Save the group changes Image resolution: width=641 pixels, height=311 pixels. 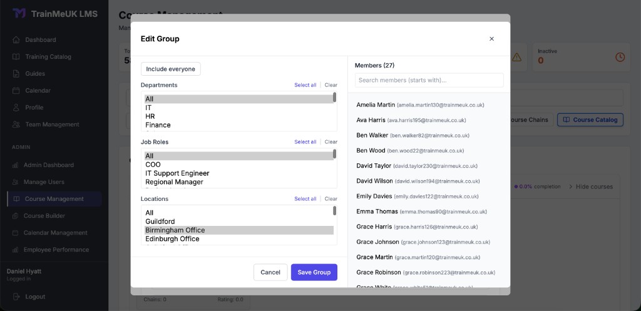pos(314,272)
